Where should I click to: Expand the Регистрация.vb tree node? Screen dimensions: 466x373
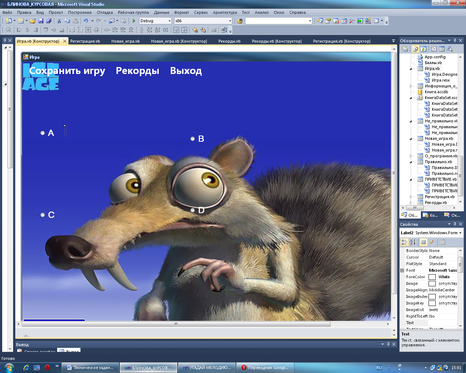[x=411, y=197]
